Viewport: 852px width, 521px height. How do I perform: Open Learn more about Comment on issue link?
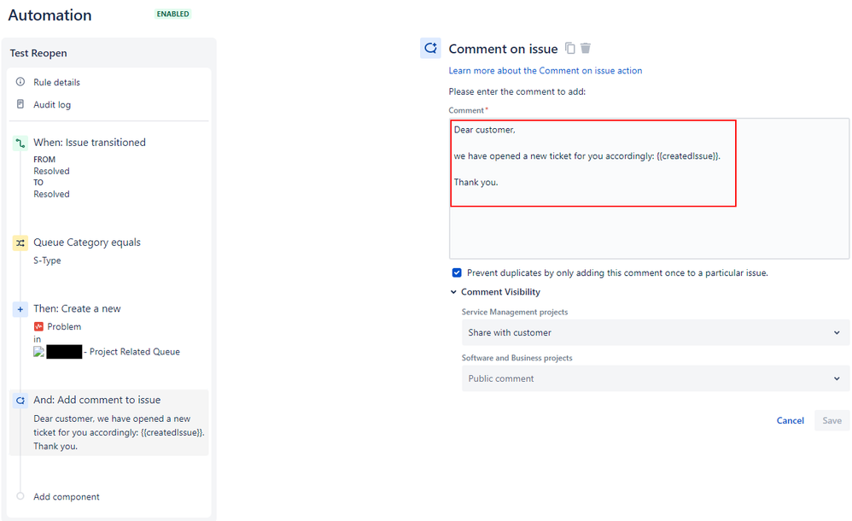coord(545,71)
